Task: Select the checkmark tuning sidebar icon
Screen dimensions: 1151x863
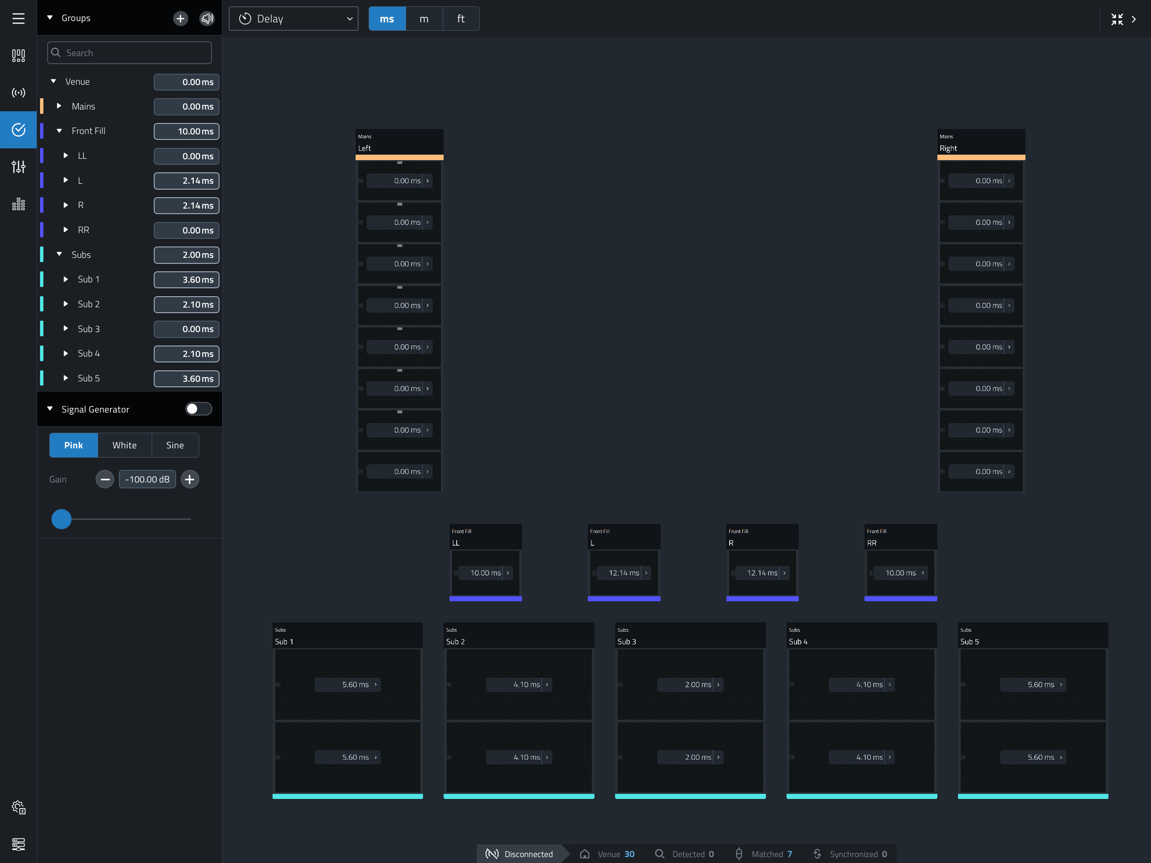Action: tap(18, 130)
